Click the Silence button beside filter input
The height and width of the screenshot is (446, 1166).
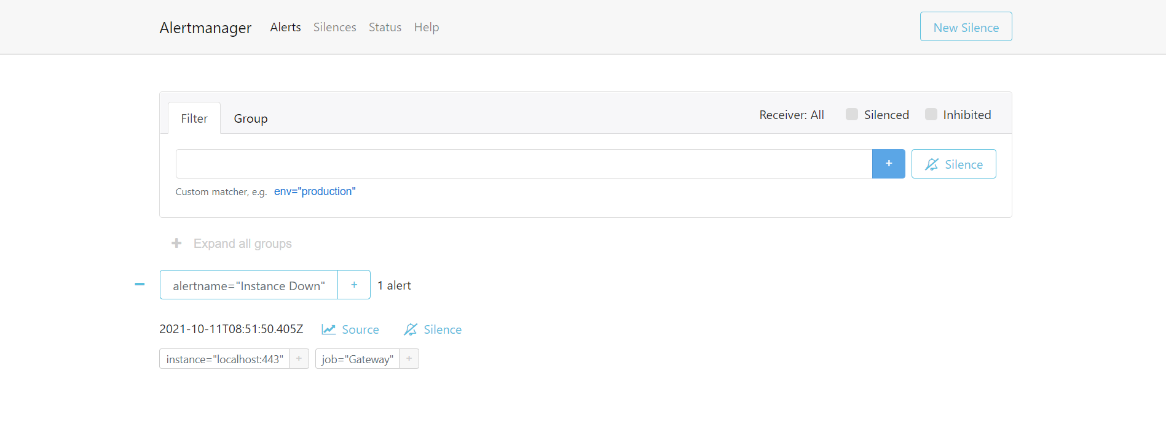click(953, 164)
